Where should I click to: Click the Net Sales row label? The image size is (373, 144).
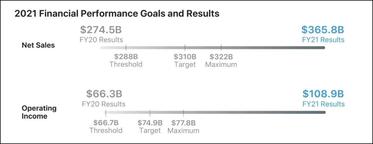[x=38, y=45]
